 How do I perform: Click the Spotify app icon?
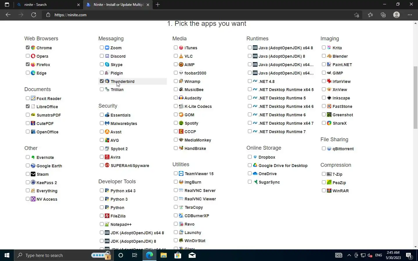tap(181, 123)
